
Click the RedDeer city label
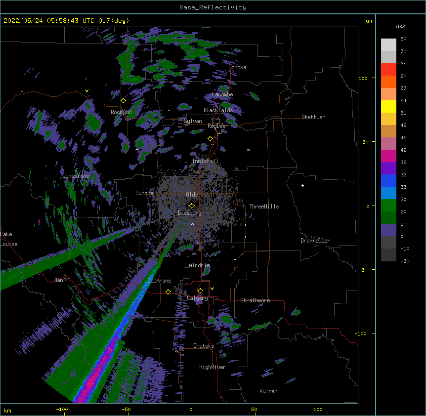pyautogui.click(x=217, y=126)
